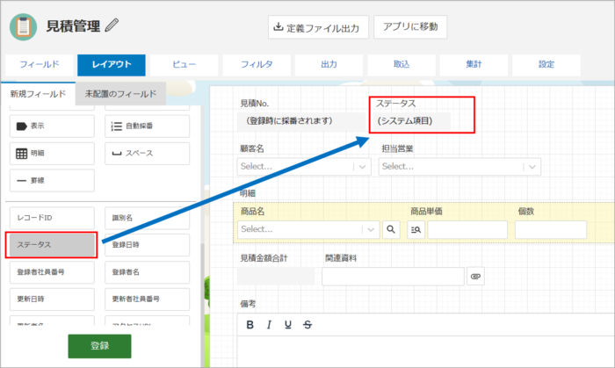615x368 pixels.
Task: Switch to the 集計 tab
Action: click(x=474, y=65)
